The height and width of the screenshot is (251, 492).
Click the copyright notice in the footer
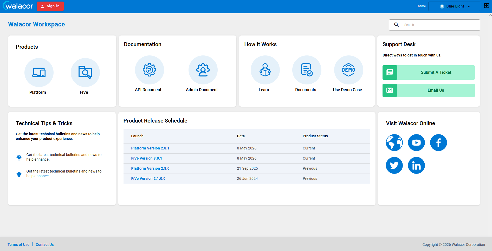(x=454, y=245)
